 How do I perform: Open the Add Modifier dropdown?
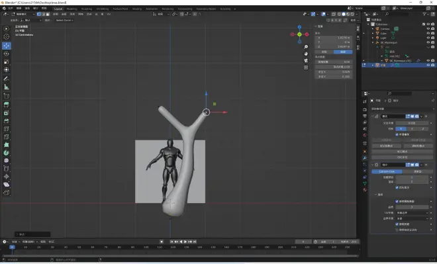[402, 109]
